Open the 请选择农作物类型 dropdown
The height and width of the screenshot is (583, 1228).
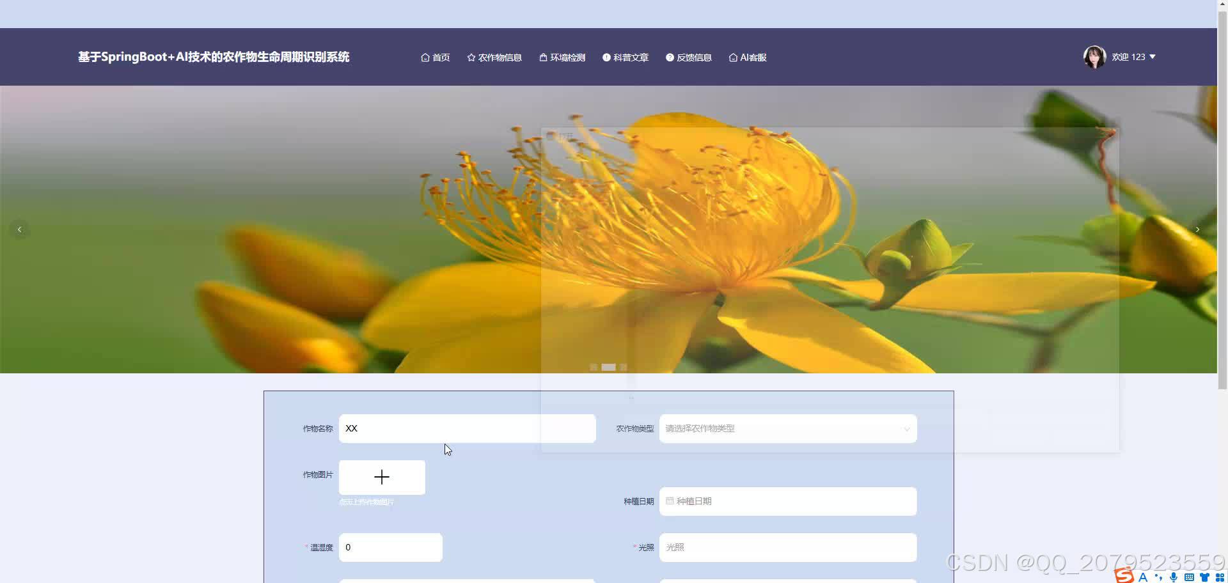[787, 428]
